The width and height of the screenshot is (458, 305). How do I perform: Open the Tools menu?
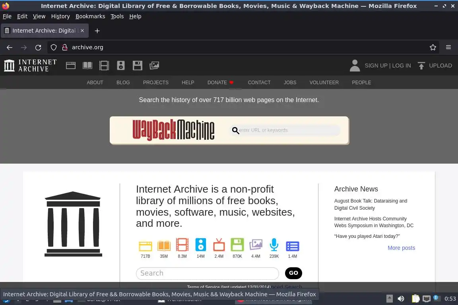[117, 16]
